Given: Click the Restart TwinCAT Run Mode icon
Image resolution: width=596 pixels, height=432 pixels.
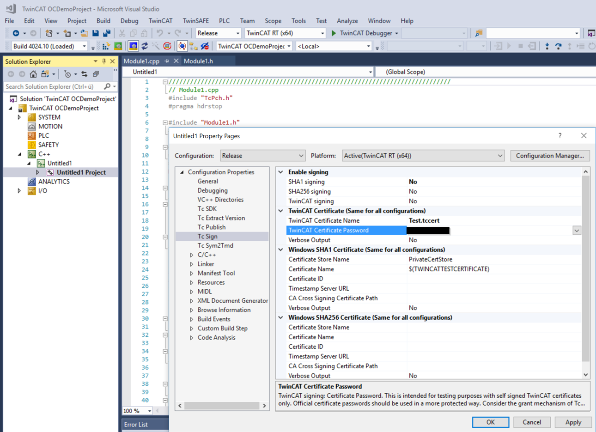Looking at the screenshot, I should coord(118,46).
